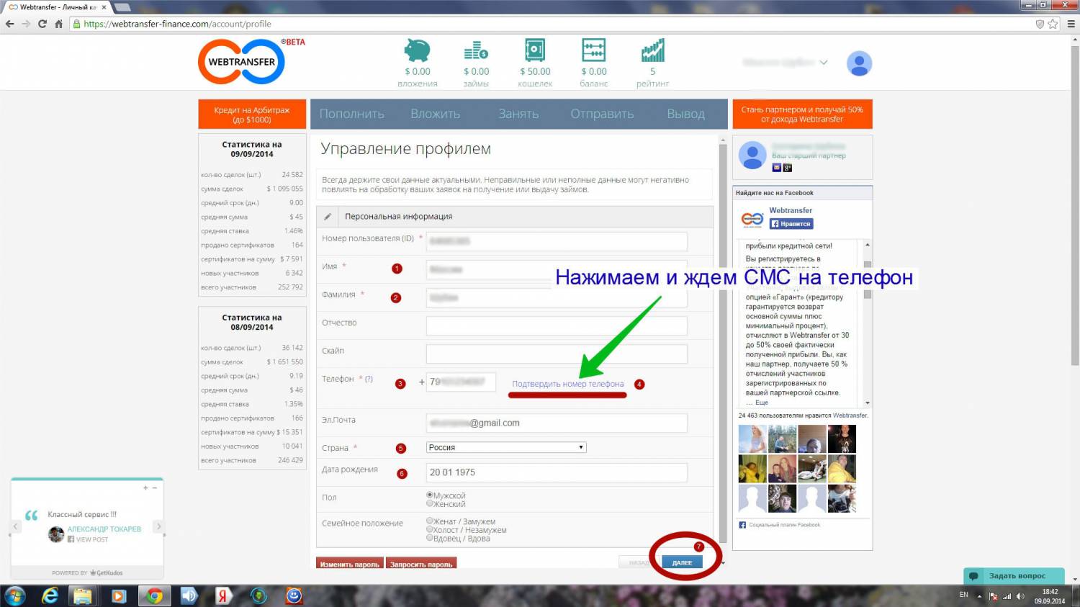Image resolution: width=1080 pixels, height=607 pixels.
Task: Click the browser home icon
Action: 59,24
